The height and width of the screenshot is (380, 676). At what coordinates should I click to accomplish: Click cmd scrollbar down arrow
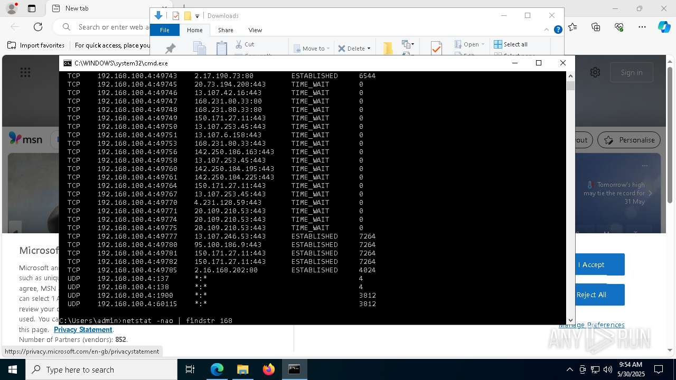tap(570, 320)
